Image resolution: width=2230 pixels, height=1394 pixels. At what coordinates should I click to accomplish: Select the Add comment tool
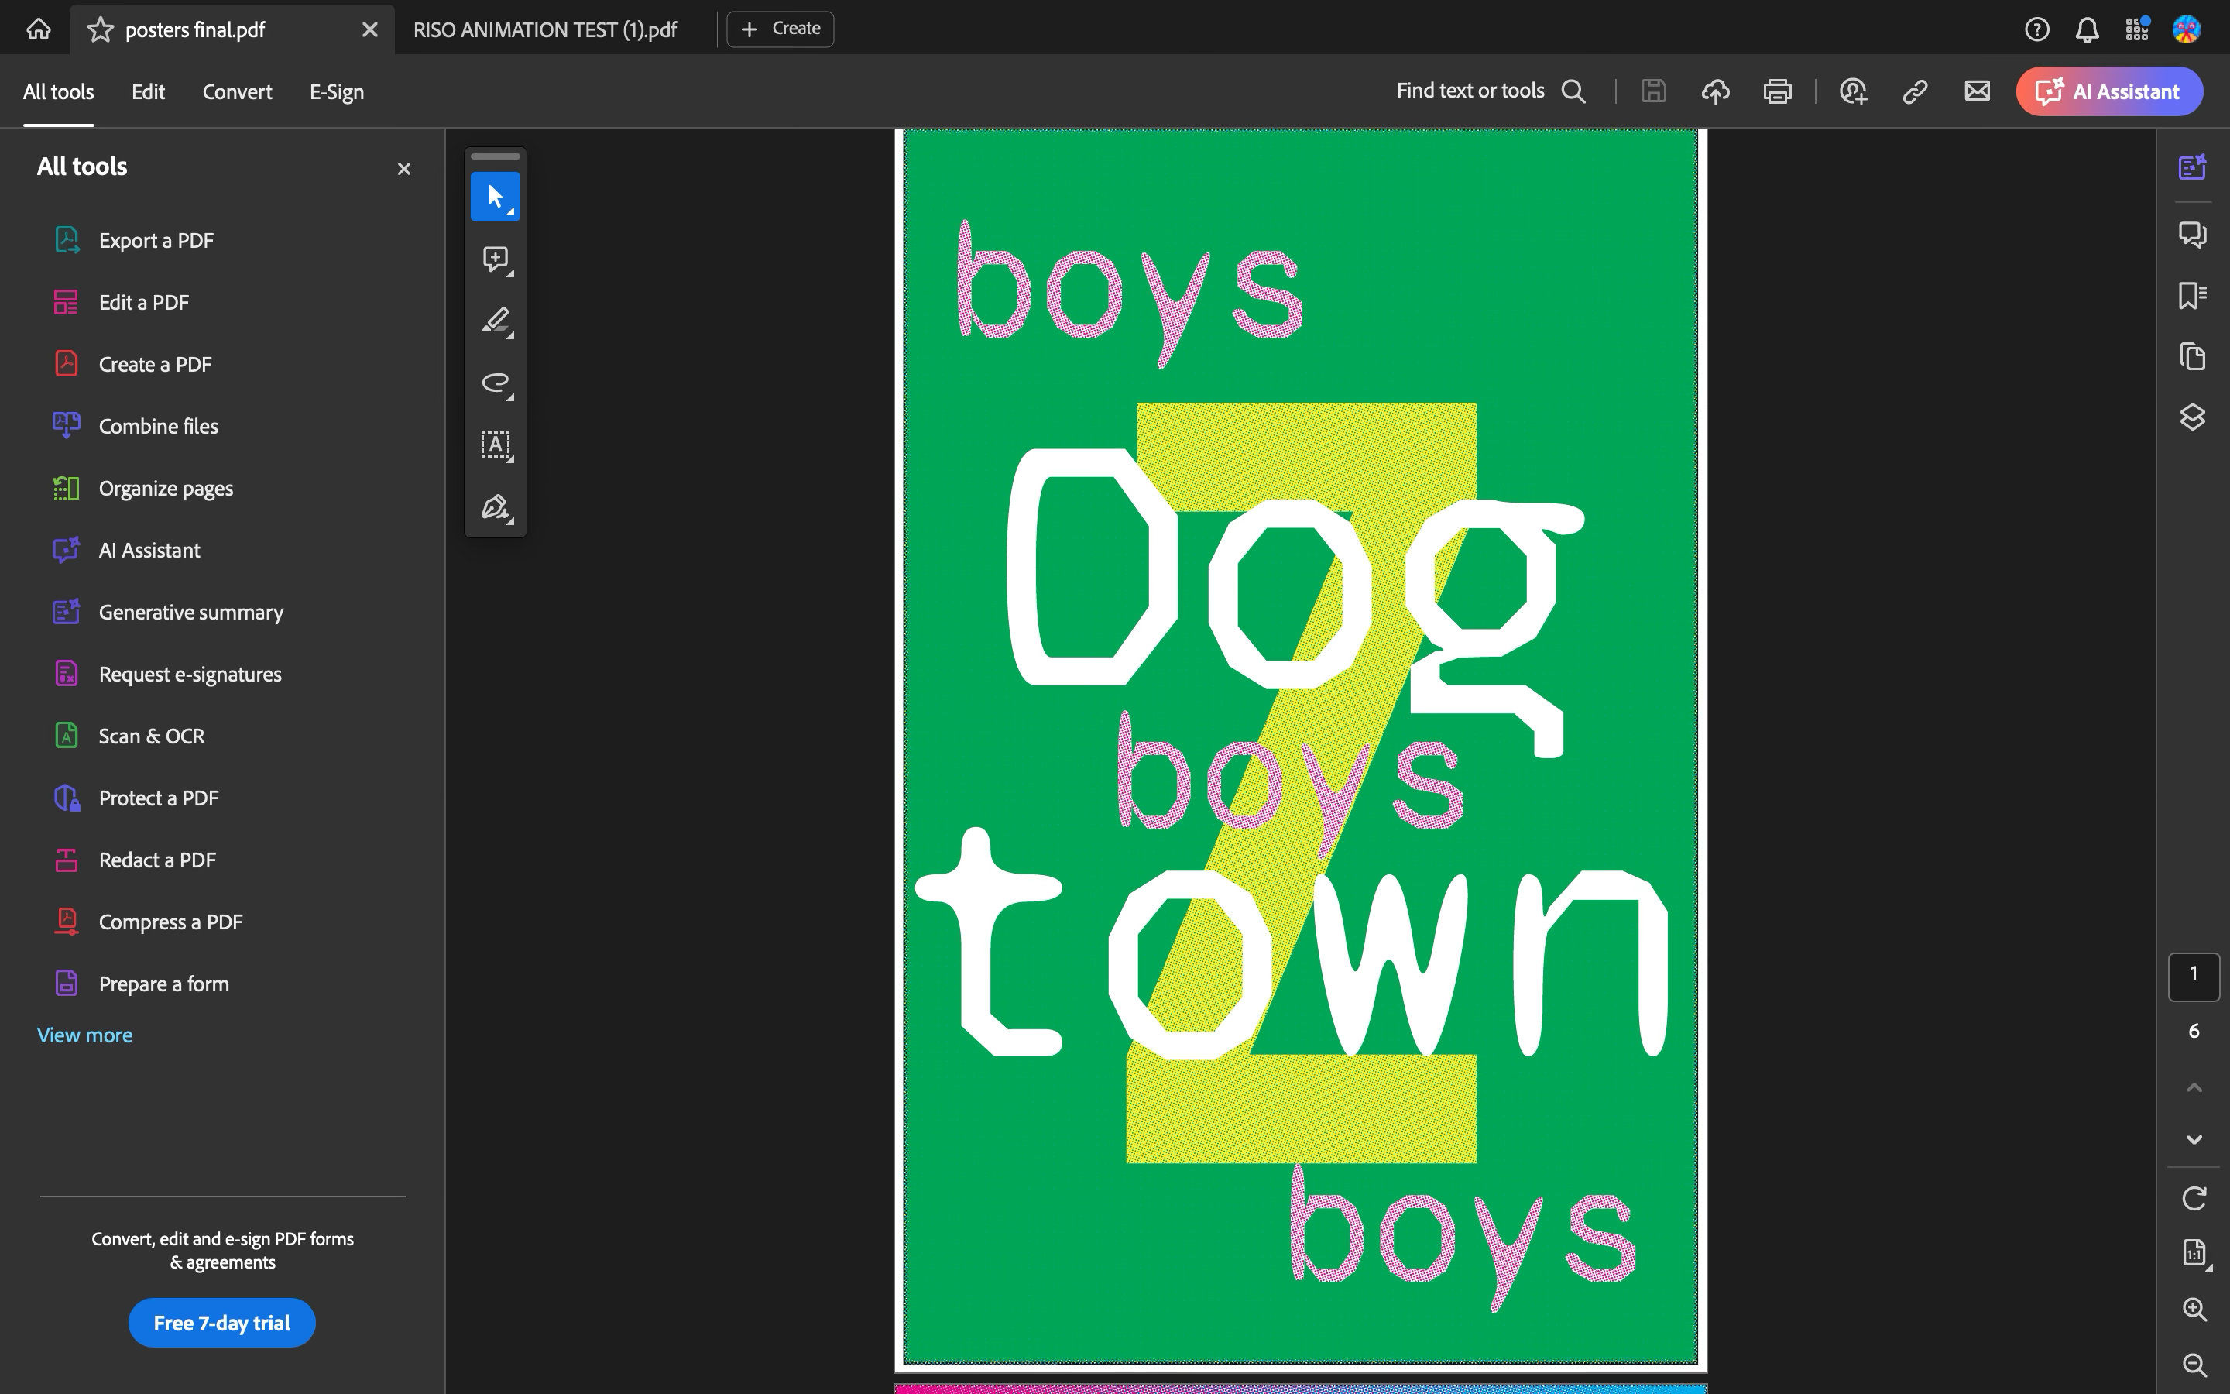click(x=495, y=259)
